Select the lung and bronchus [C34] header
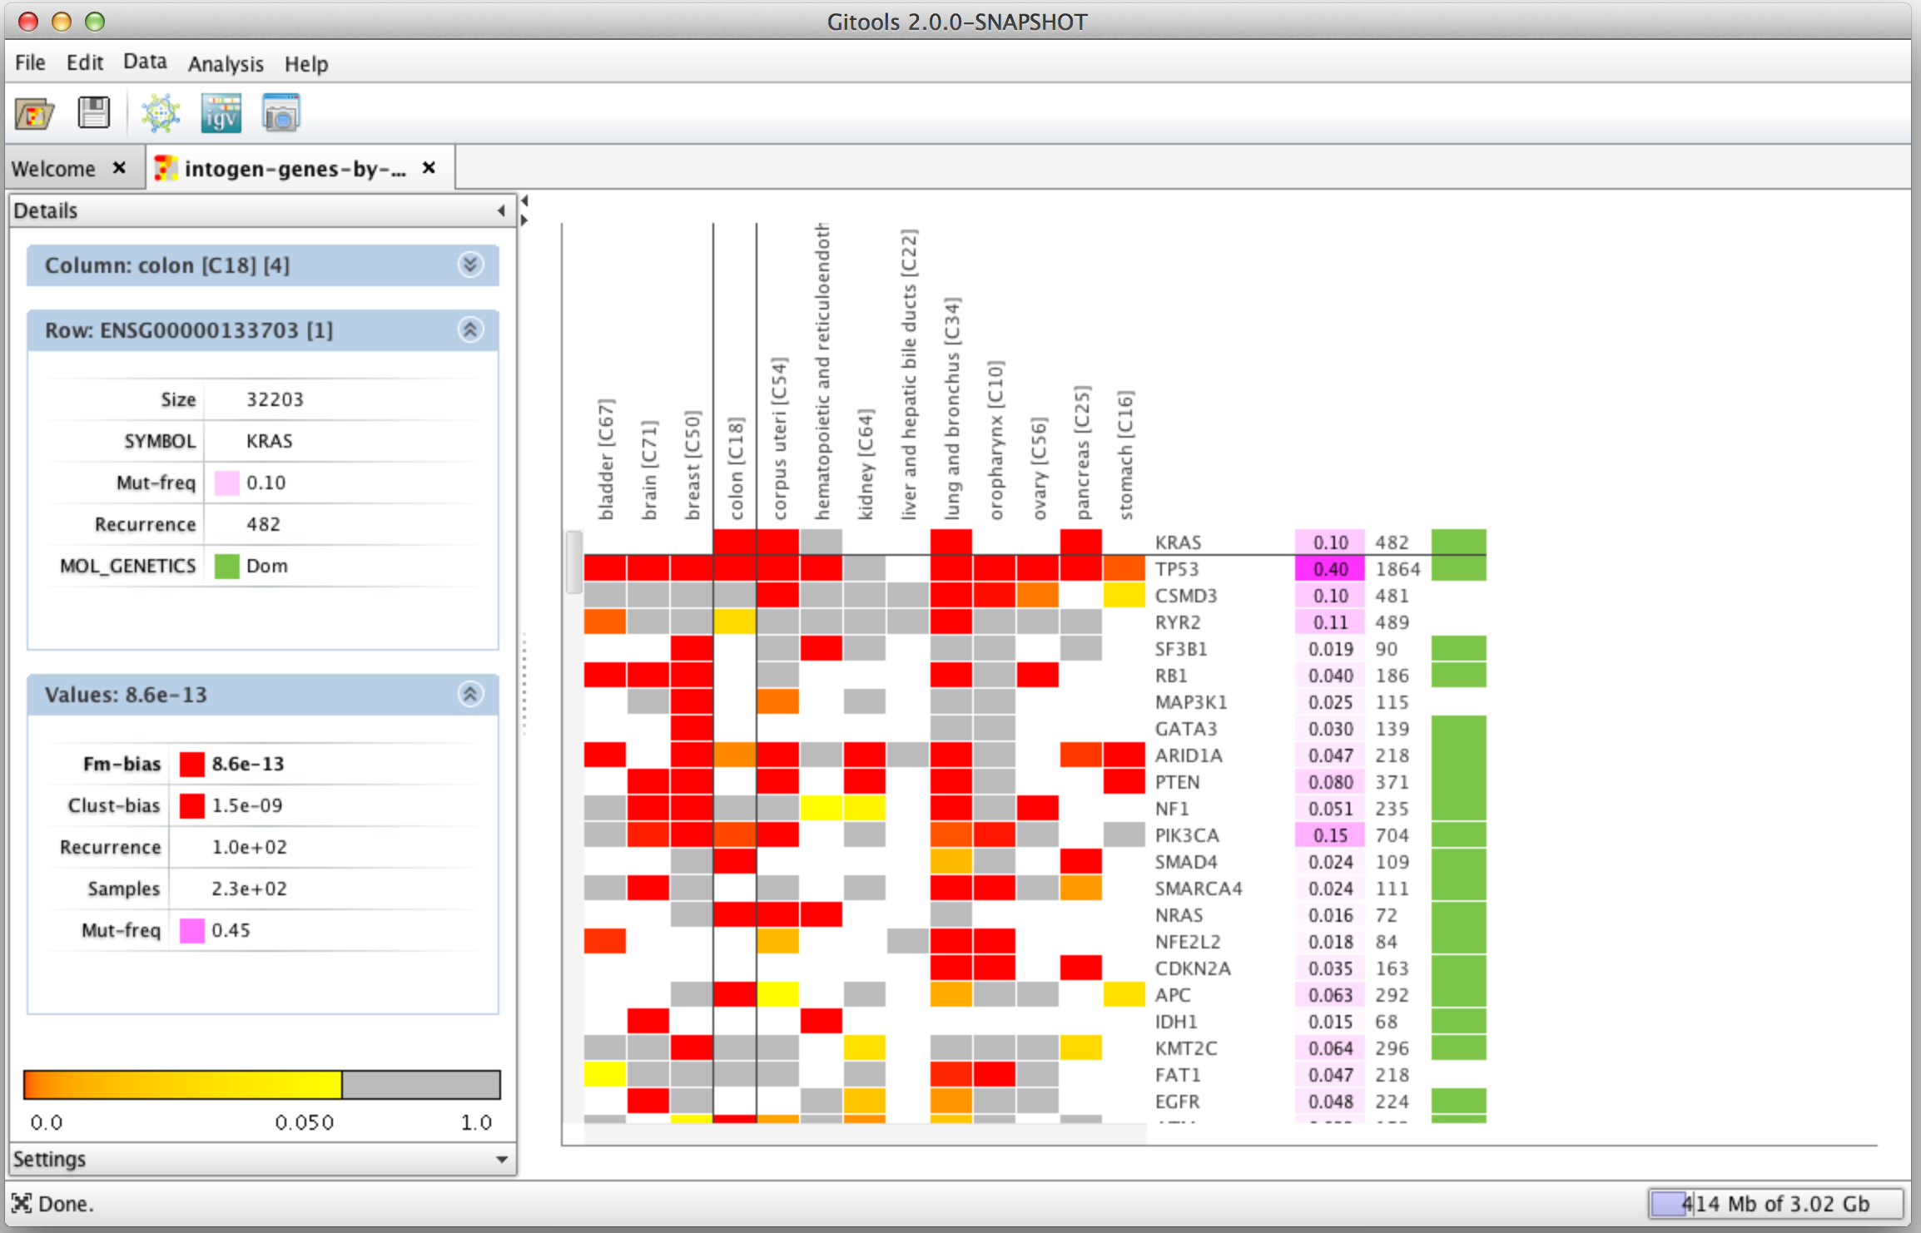Image resolution: width=1921 pixels, height=1233 pixels. click(951, 409)
